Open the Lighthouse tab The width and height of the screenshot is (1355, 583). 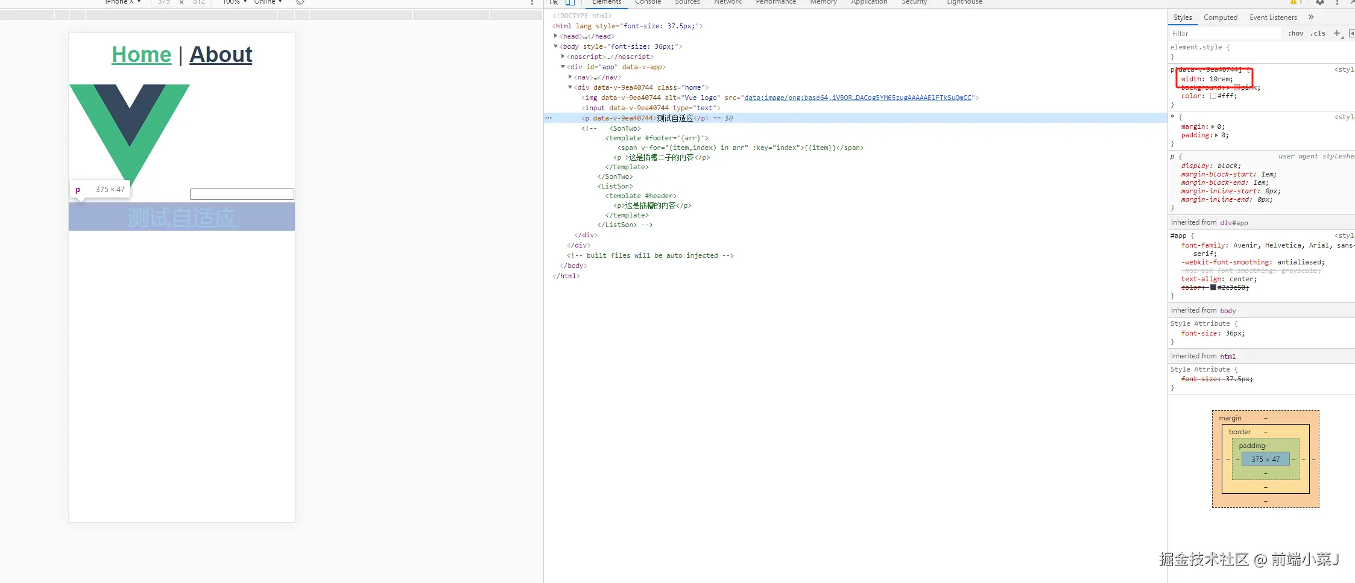964,2
